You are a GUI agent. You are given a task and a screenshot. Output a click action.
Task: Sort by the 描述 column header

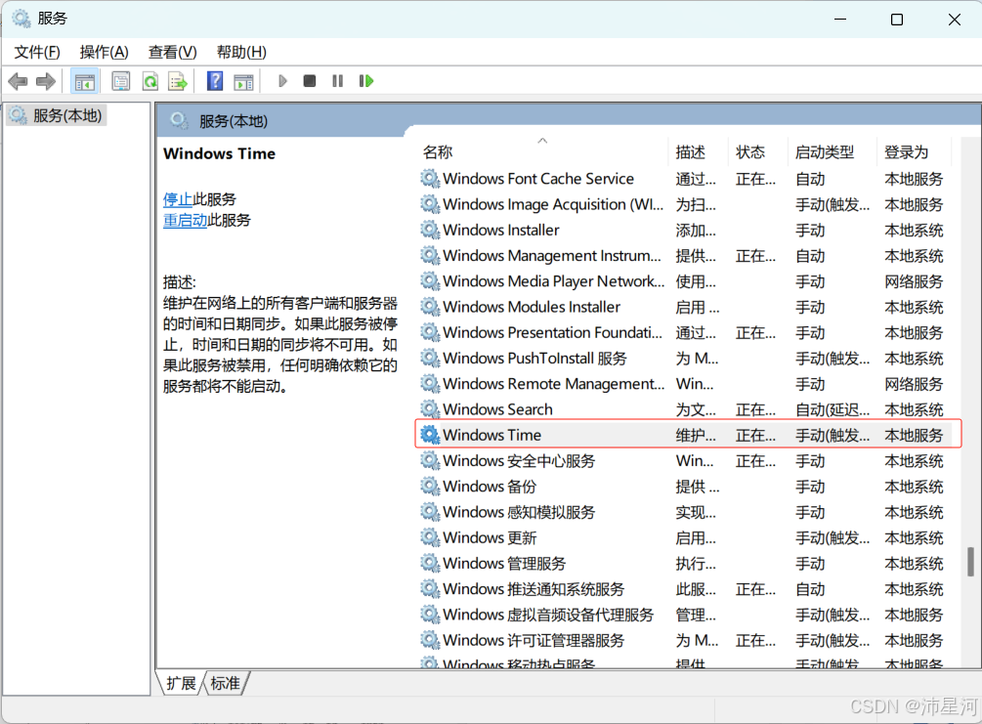click(x=690, y=151)
